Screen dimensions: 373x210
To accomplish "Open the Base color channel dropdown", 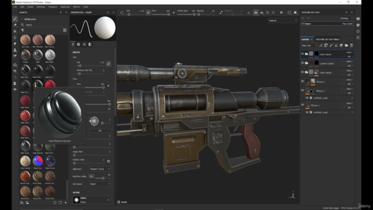I will click(x=309, y=45).
